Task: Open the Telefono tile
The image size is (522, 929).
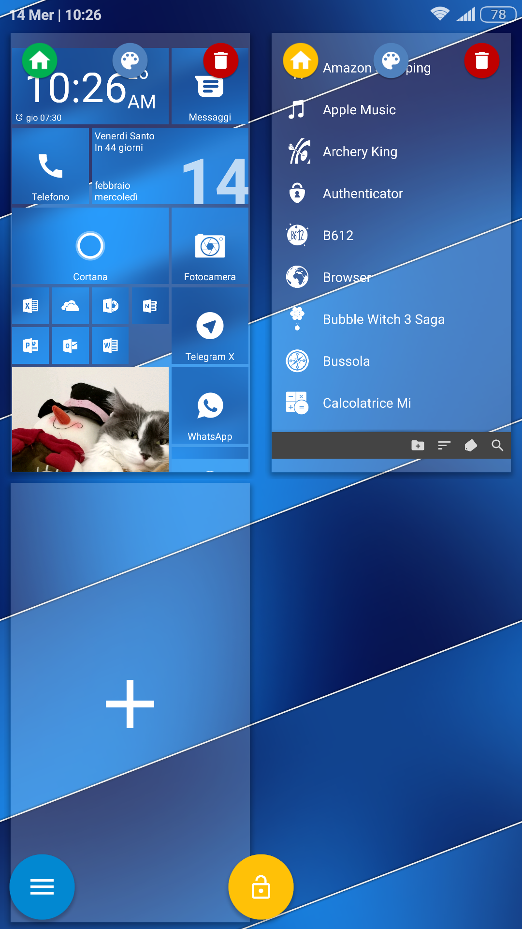Action: click(x=50, y=166)
